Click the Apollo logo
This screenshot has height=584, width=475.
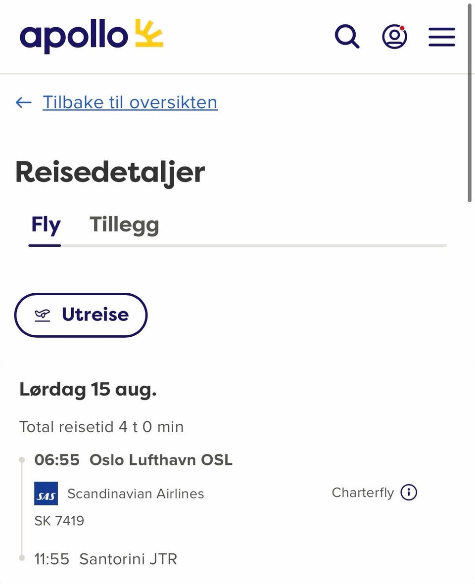(91, 36)
